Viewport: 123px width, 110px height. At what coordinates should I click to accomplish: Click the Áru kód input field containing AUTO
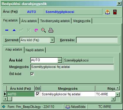[x=44, y=60]
